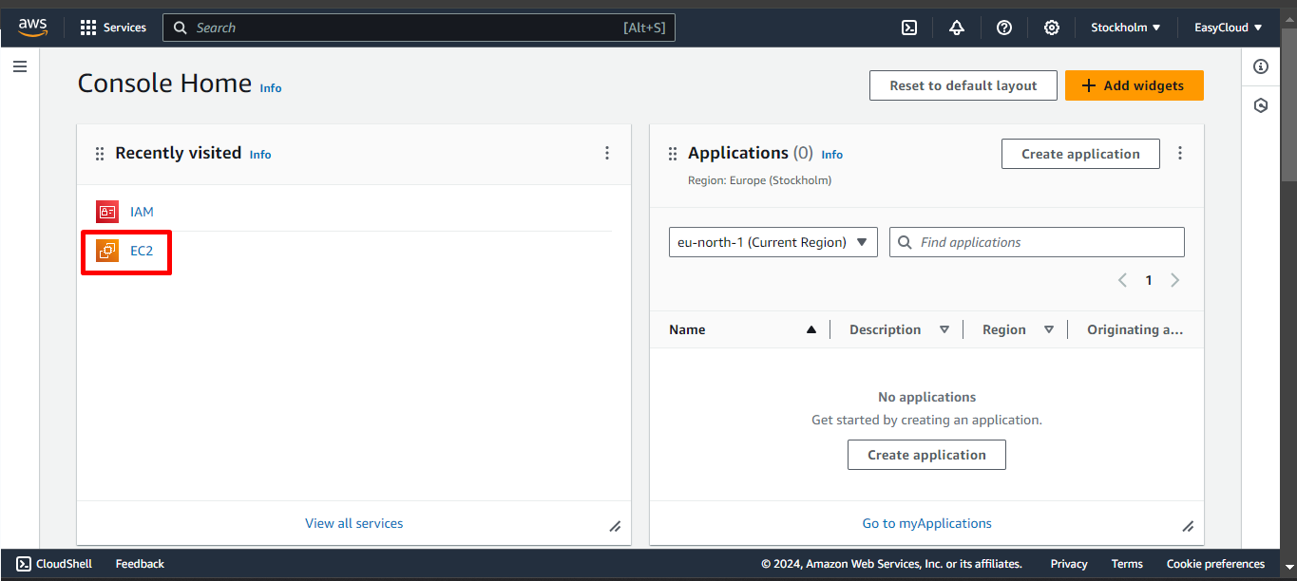Click the hexagon icon in right sidebar
The image size is (1297, 581).
tap(1261, 105)
